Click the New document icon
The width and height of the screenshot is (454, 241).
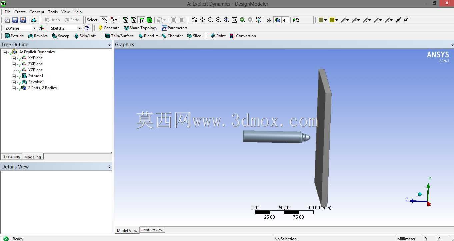[x=7, y=20]
